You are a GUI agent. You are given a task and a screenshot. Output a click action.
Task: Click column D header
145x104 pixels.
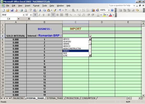102,22
